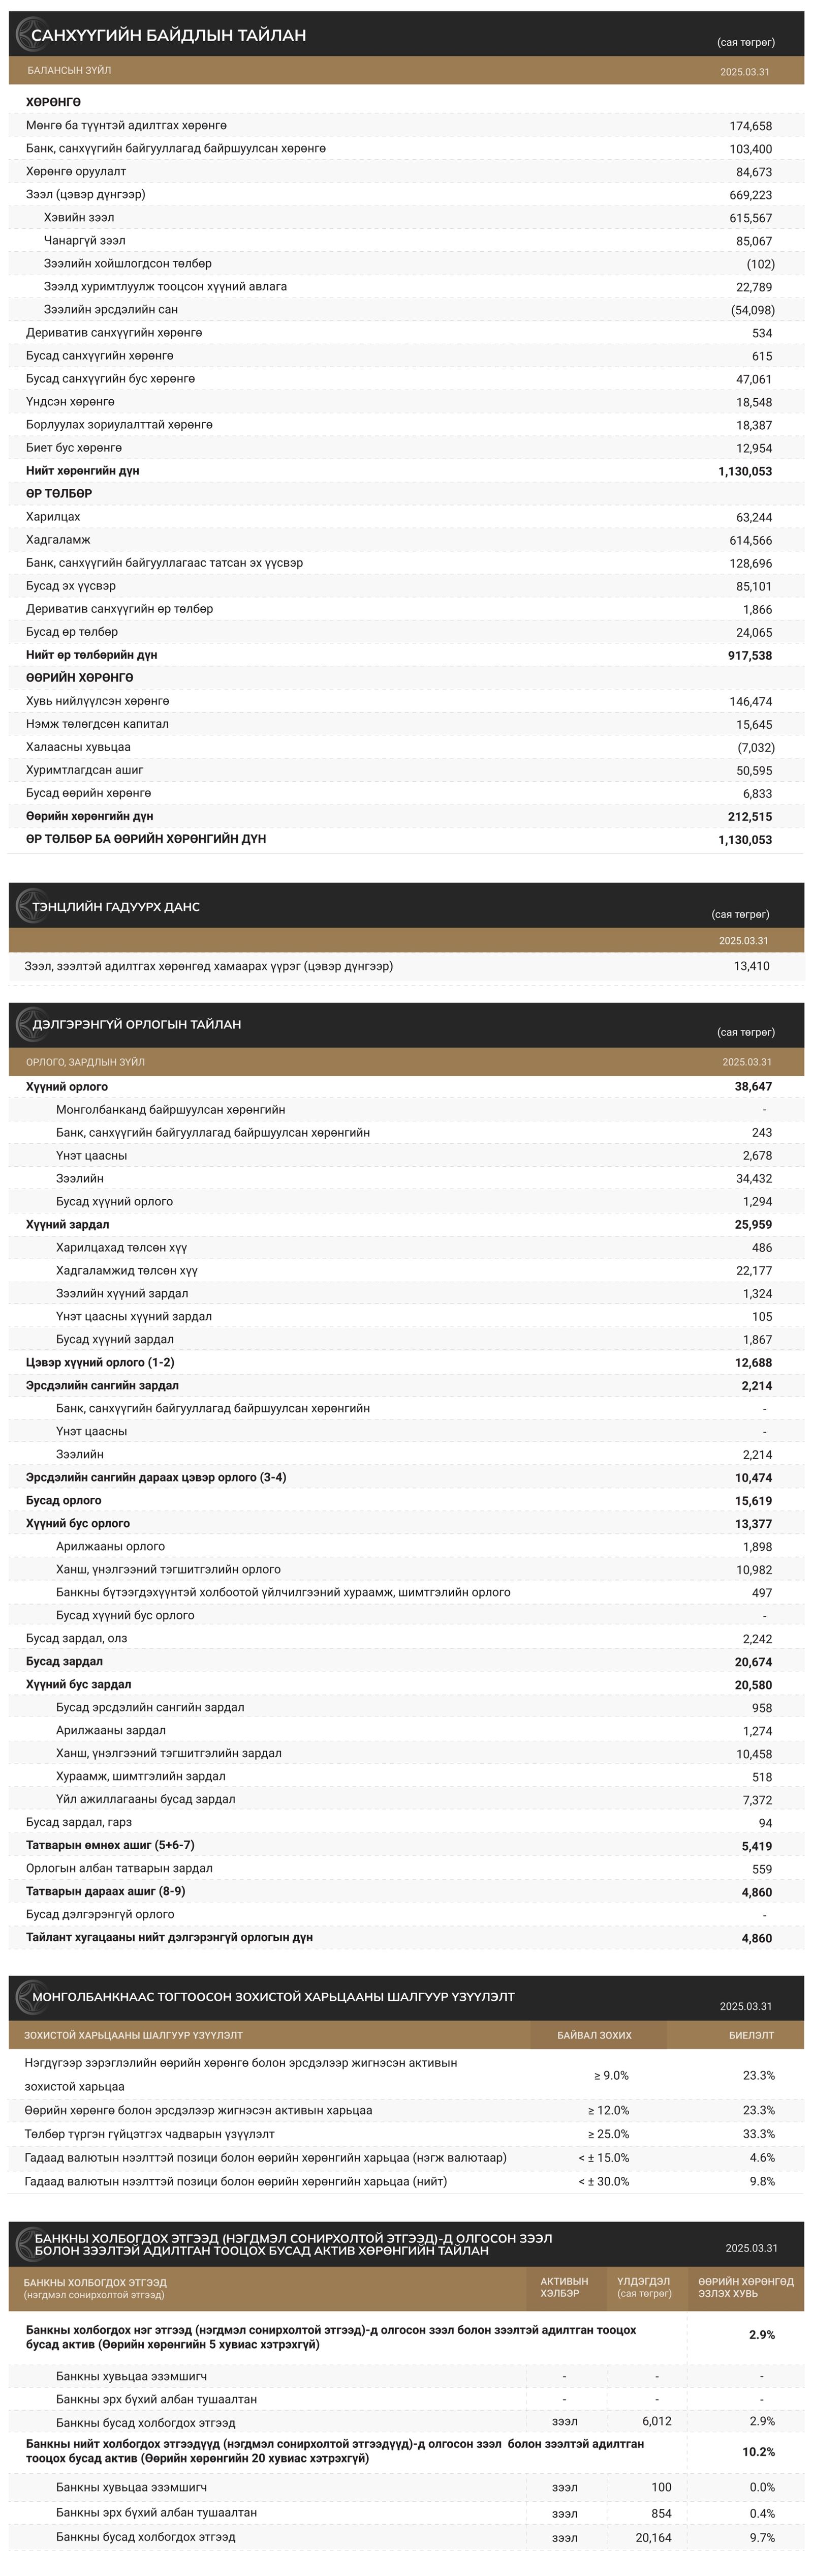Click the "Үлдэгдэл" column header
Image resolution: width=813 pixels, height=2576 pixels.
click(643, 2287)
